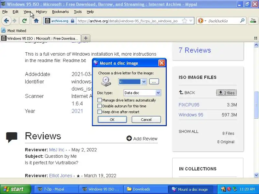Click the BACK link in ISO image files
259x194 pixels.
coord(190,93)
